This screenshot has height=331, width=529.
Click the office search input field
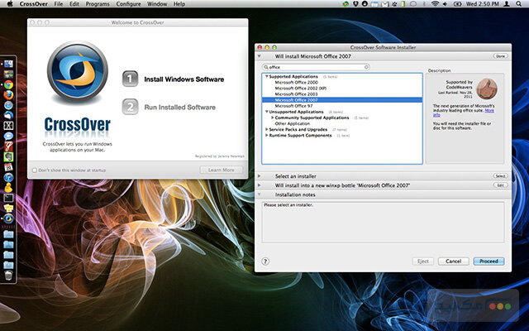tap(316, 67)
